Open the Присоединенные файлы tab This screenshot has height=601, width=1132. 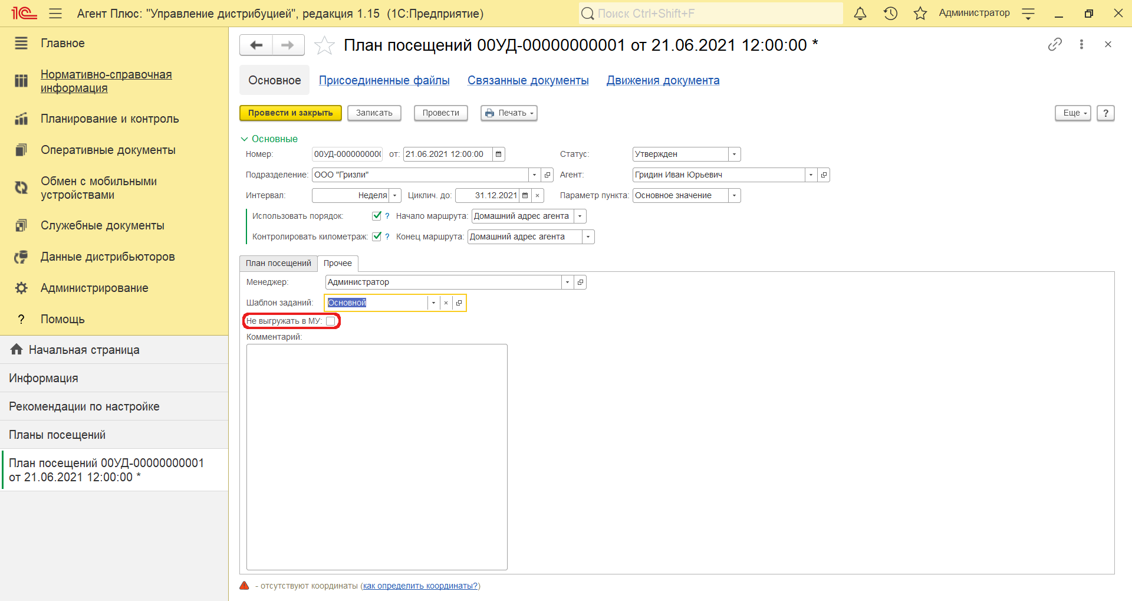click(384, 80)
